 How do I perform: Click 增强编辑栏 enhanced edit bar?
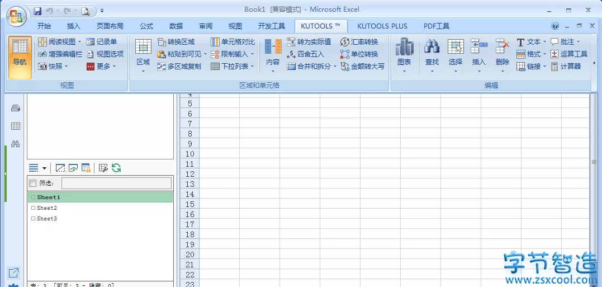60,54
